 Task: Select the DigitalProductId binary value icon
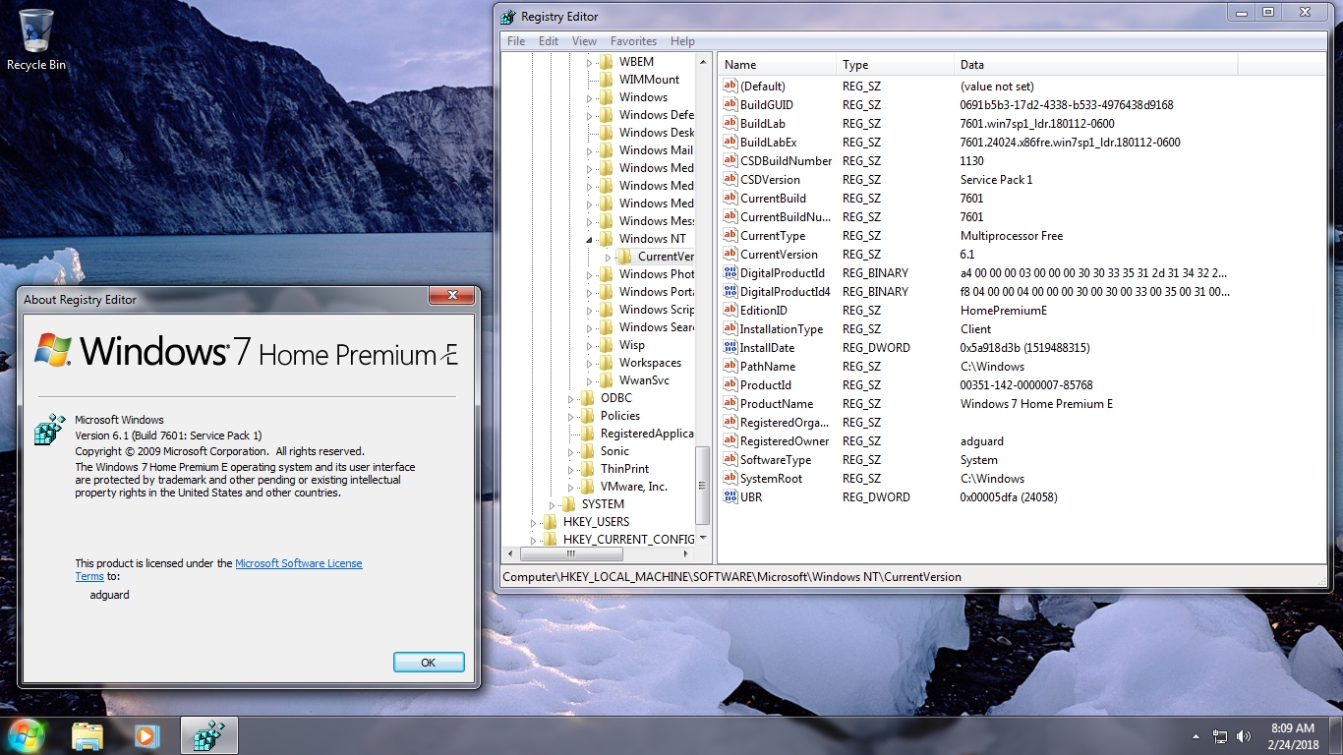coord(730,273)
